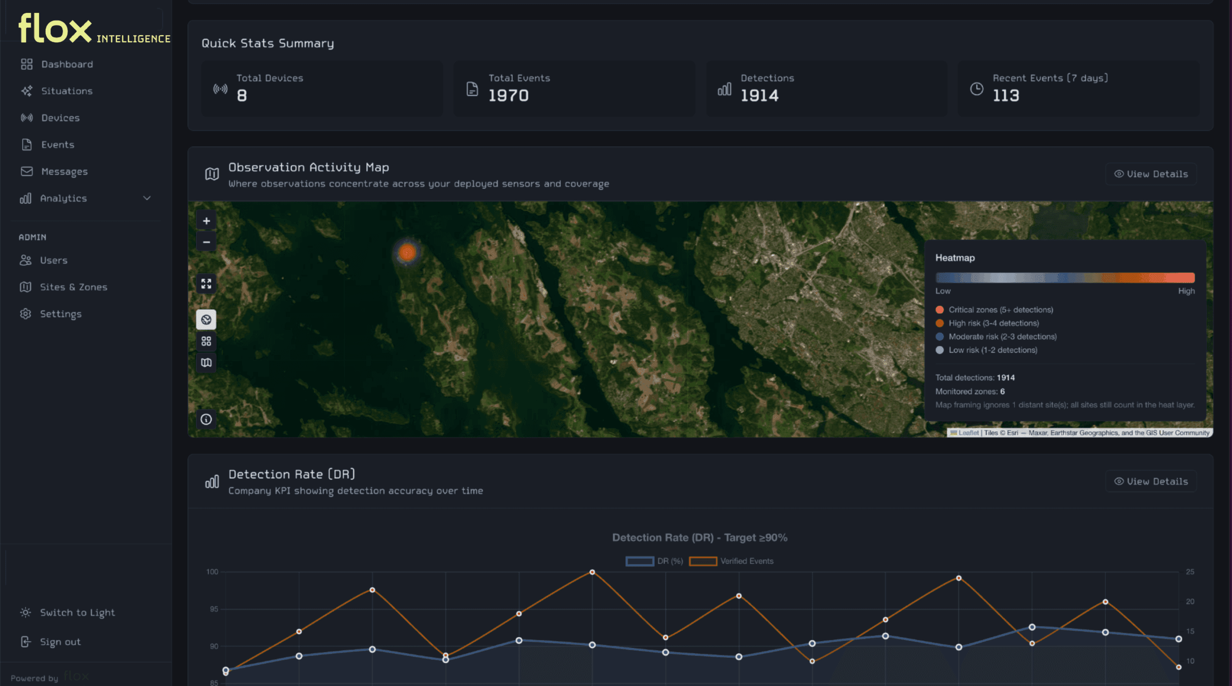Click the sign out door icon

point(26,642)
